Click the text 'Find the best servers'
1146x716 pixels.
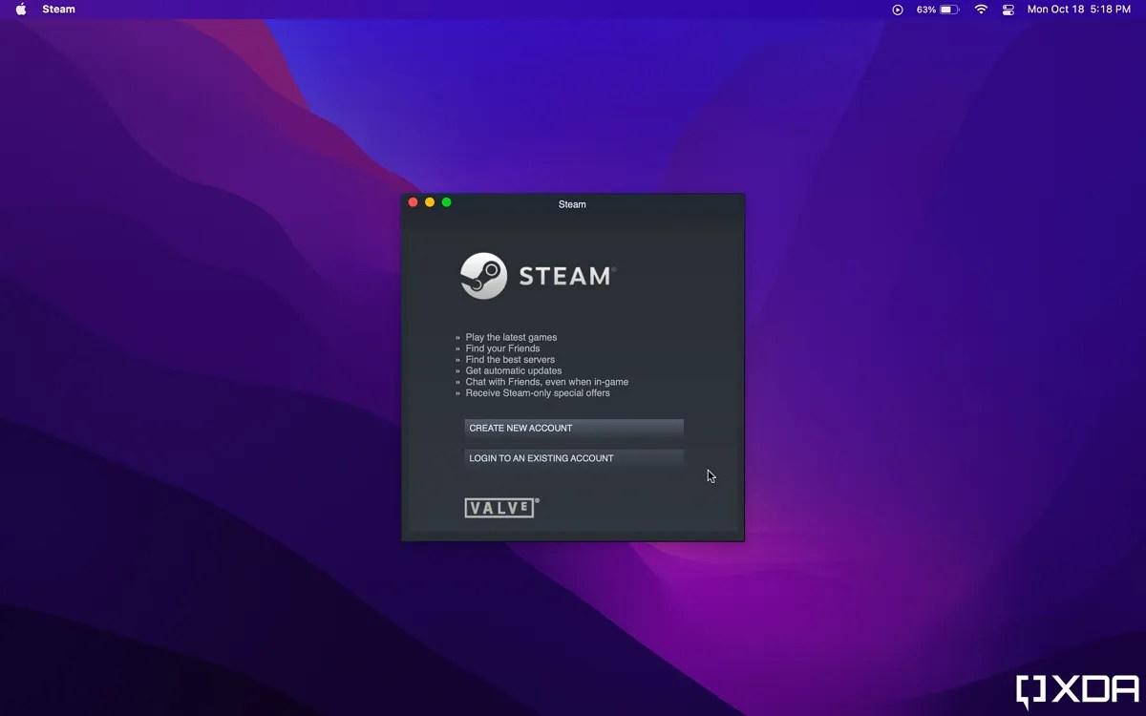510,360
